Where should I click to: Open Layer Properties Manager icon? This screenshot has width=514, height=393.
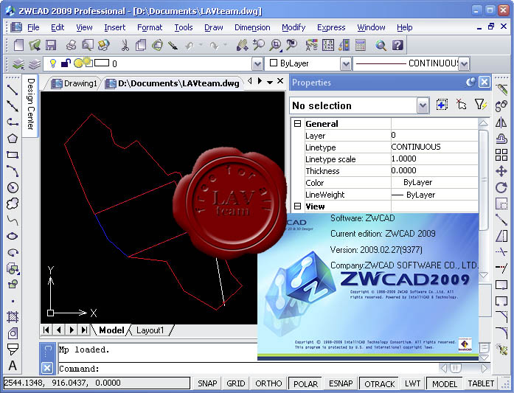(18, 63)
